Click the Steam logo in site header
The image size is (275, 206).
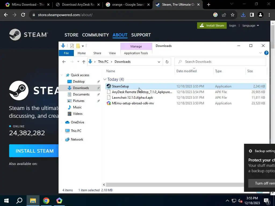pos(28,35)
